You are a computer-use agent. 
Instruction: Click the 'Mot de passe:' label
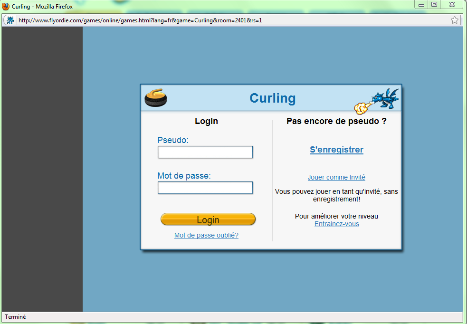[184, 176]
